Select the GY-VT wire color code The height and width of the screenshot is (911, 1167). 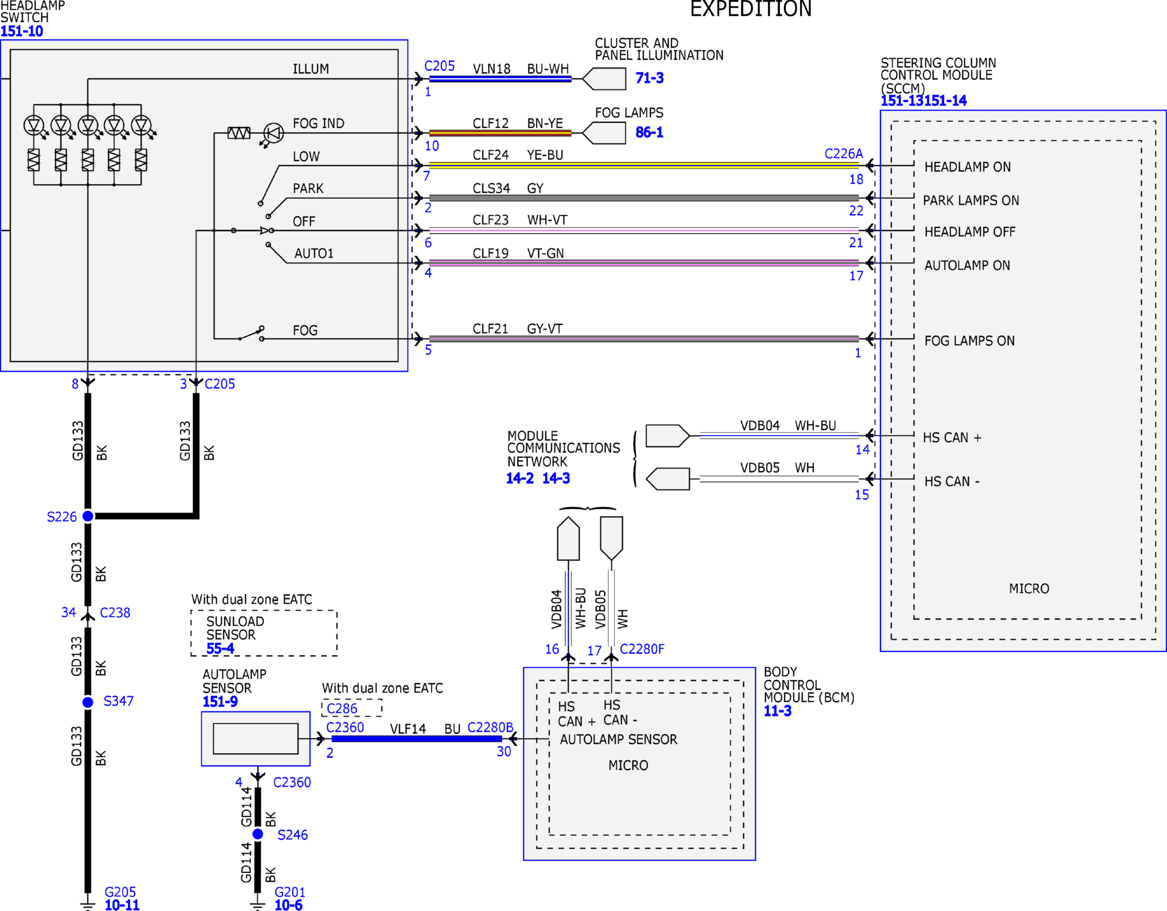pos(545,329)
